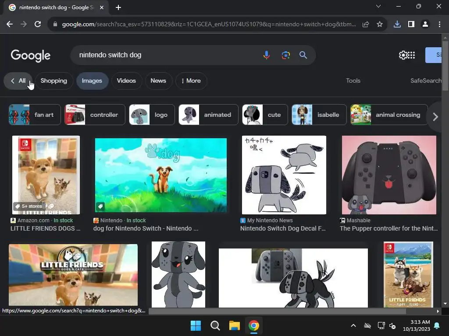Image resolution: width=449 pixels, height=336 pixels.
Task: Click the voice search microphone icon
Action: pyautogui.click(x=266, y=55)
